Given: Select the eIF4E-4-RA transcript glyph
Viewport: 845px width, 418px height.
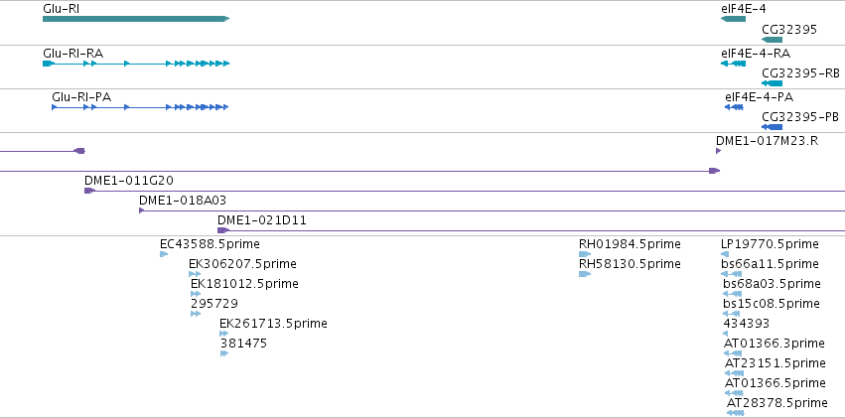Looking at the screenshot, I should [x=733, y=64].
